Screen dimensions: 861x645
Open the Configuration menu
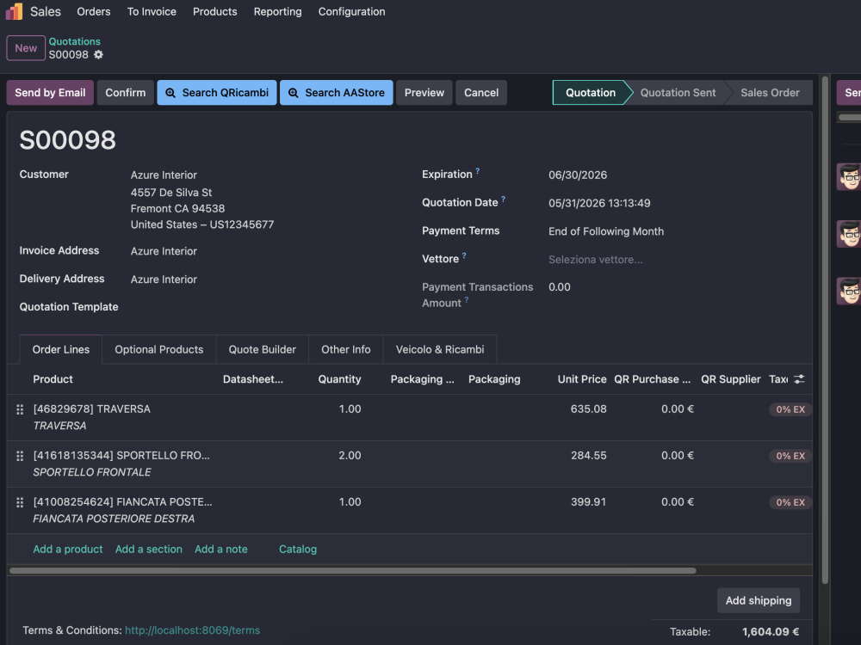point(351,11)
